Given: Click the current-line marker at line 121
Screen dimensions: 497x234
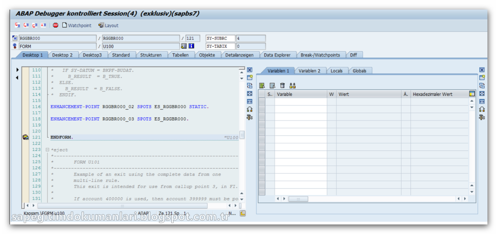Looking at the screenshot, I should [x=26, y=137].
